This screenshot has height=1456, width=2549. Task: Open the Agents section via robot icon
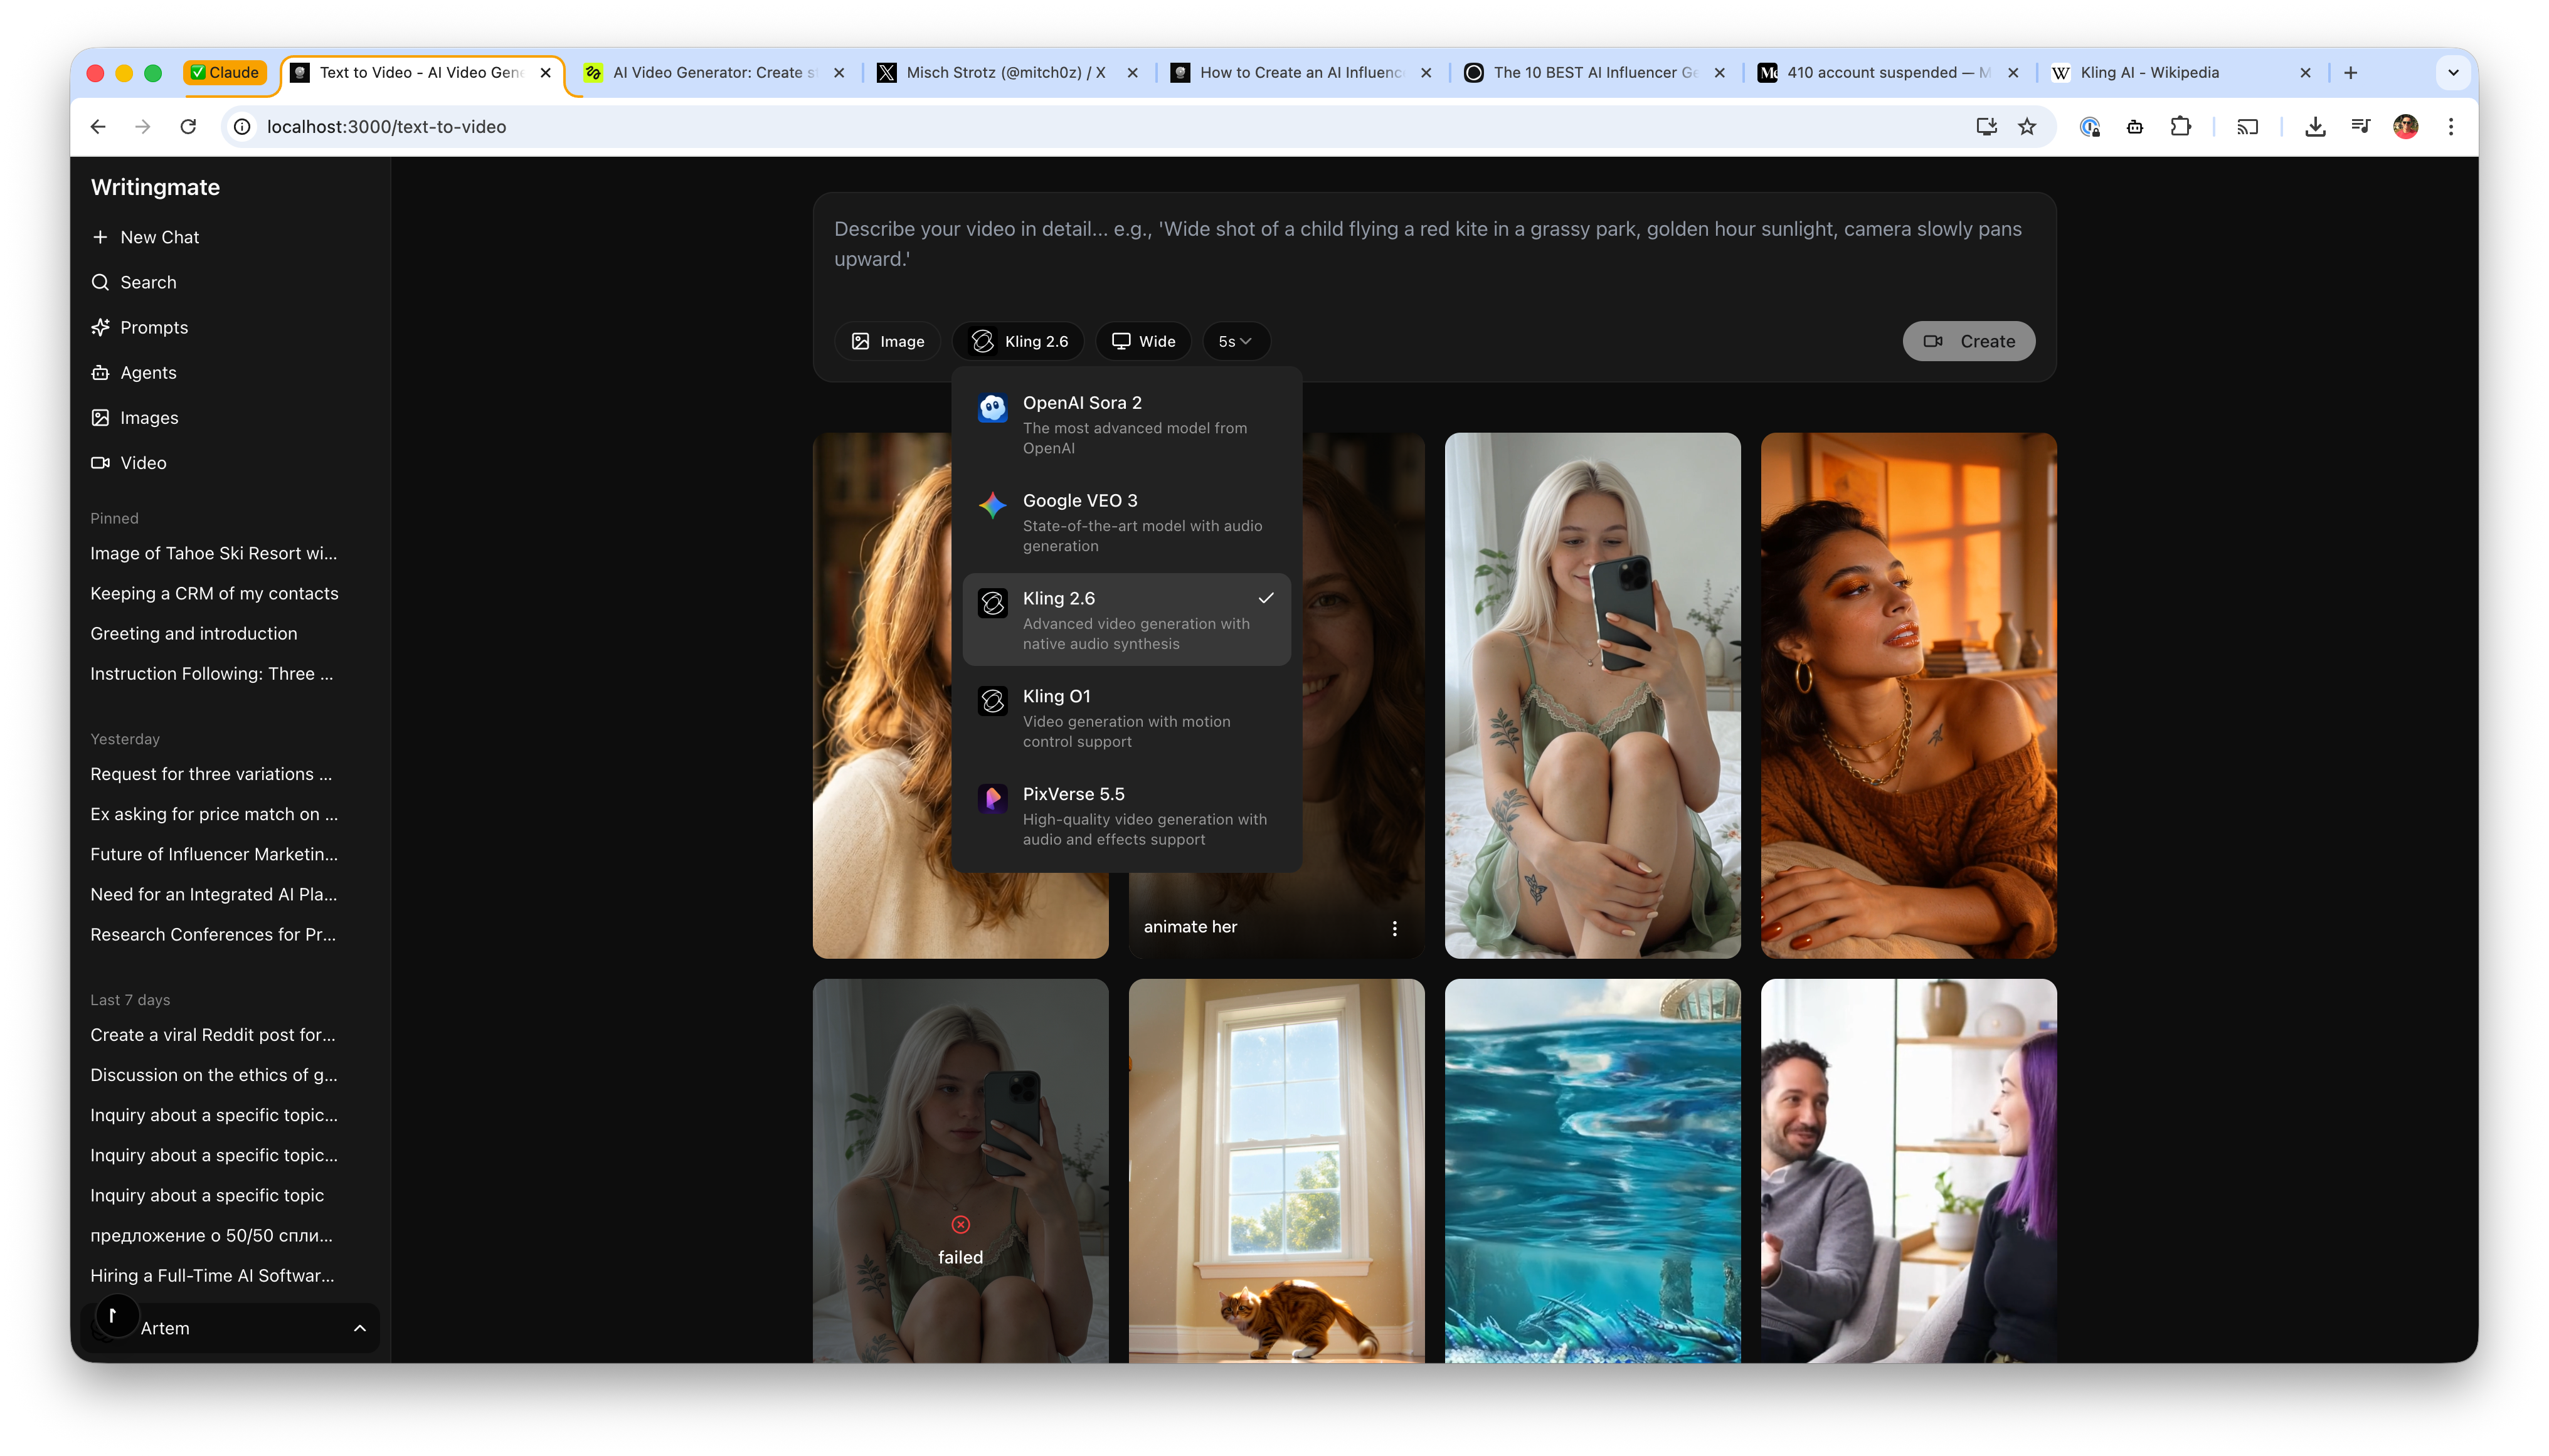coord(101,372)
